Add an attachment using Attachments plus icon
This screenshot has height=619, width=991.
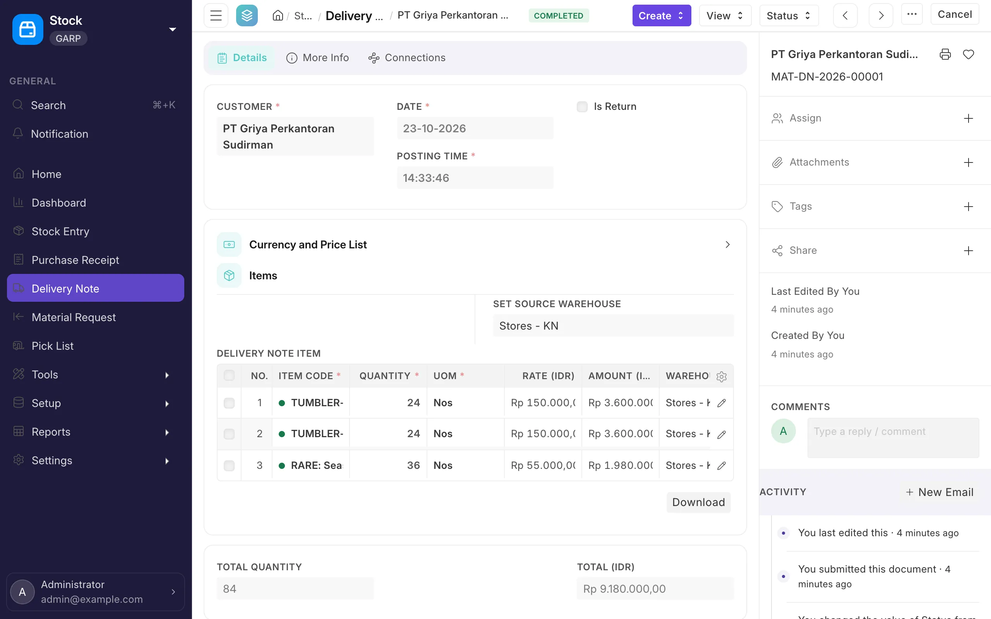pos(969,162)
